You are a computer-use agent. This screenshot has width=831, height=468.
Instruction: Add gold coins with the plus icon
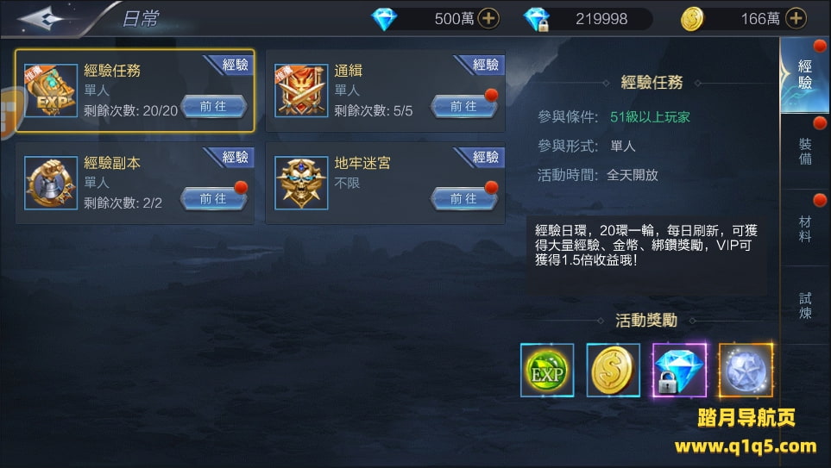(796, 18)
